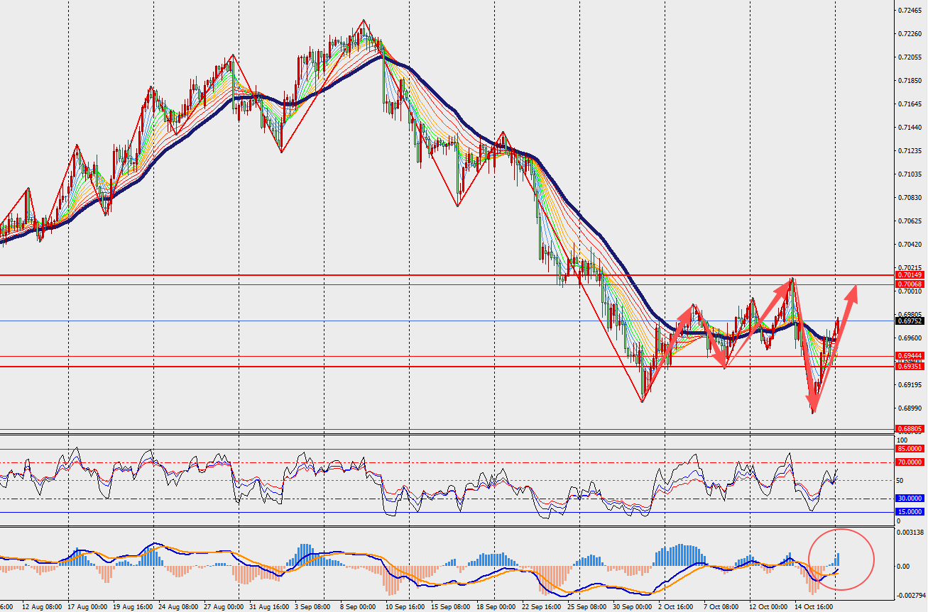
Task: Click the 22 Sep 16:00 time label
Action: click(541, 607)
